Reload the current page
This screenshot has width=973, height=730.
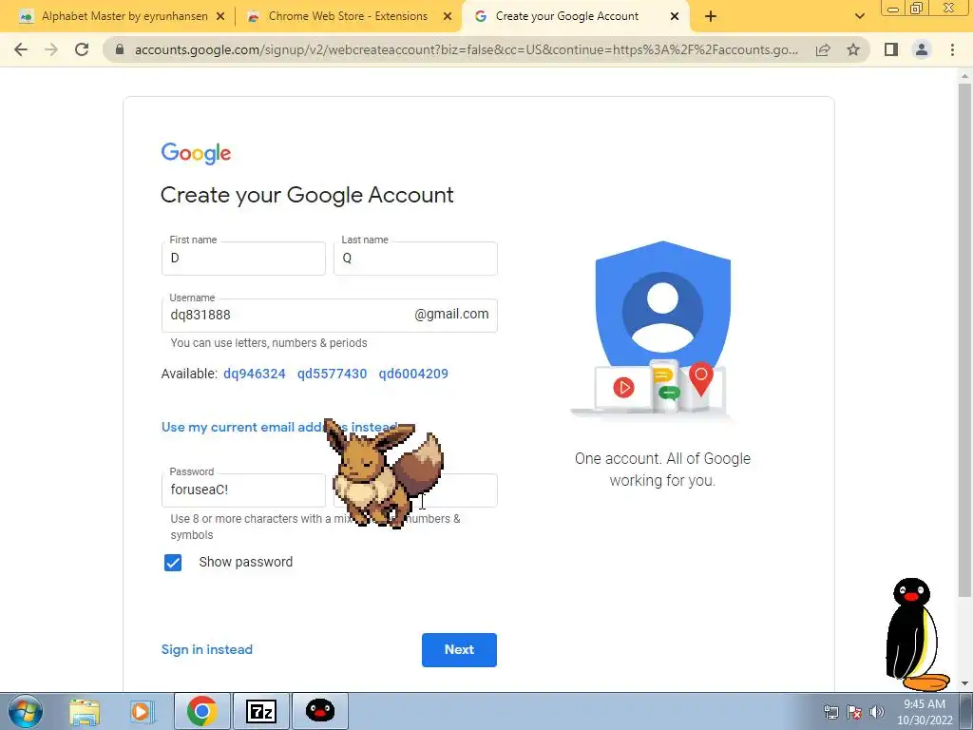[x=82, y=49]
